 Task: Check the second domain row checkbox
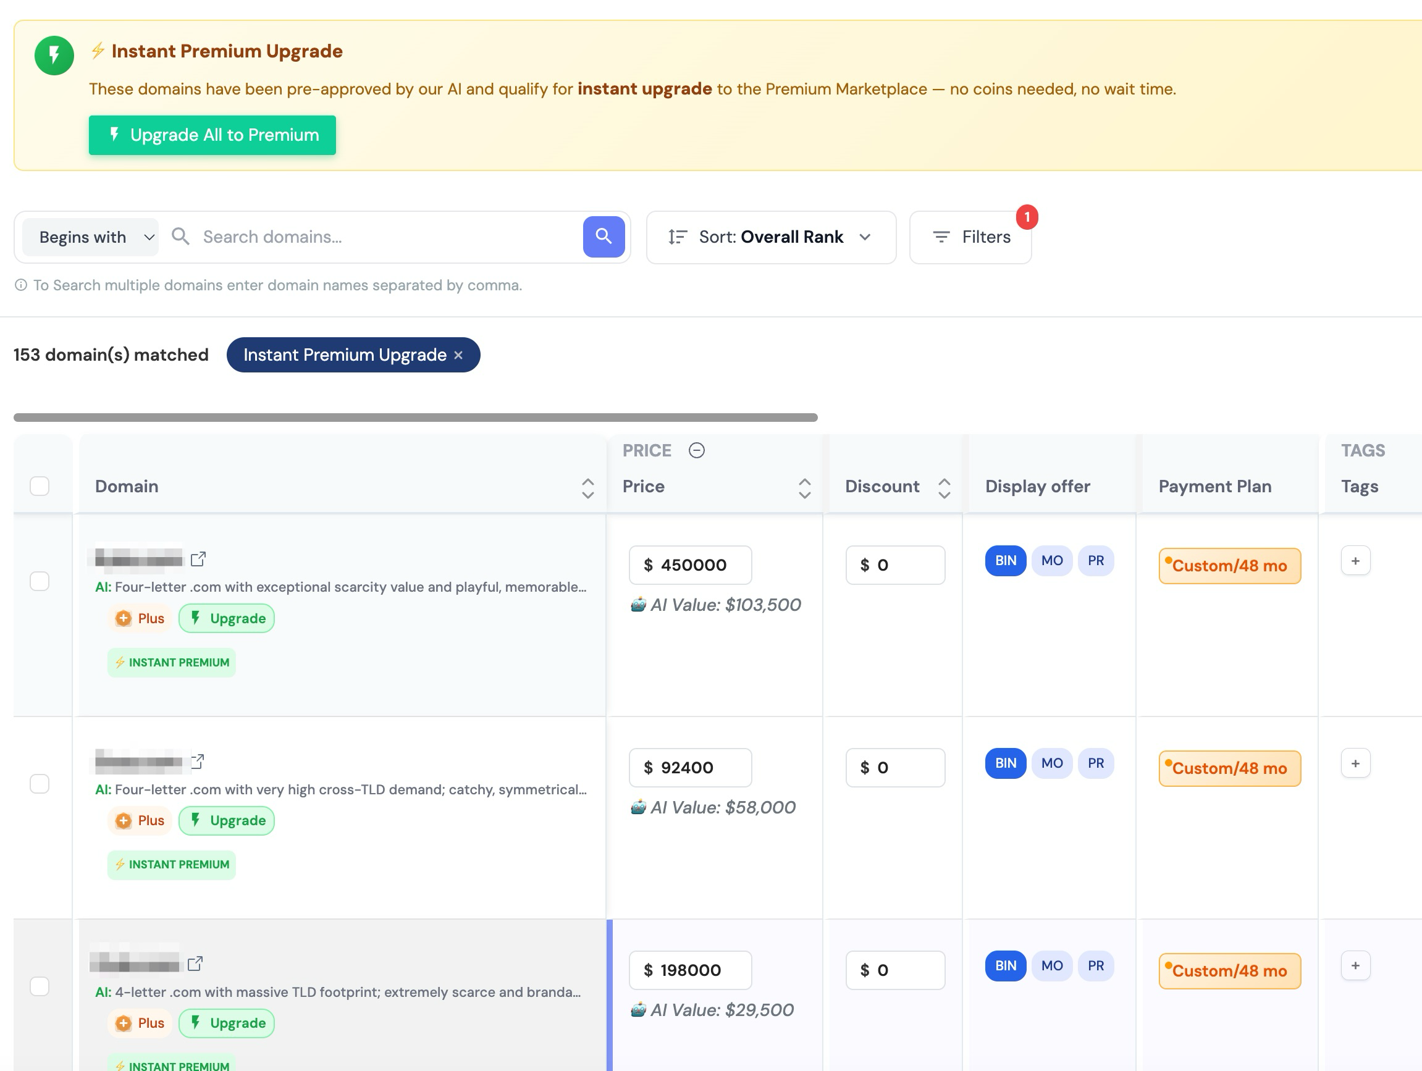coord(40,784)
